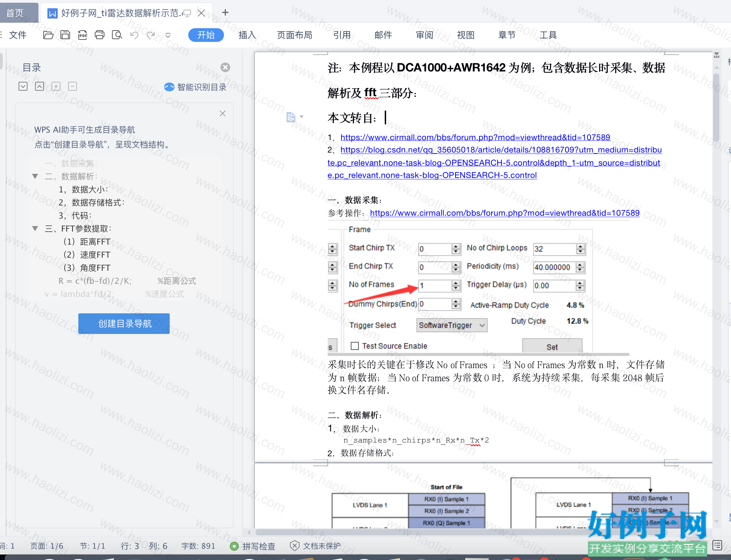Select the 审阅 ribbon tab
Image resolution: width=731 pixels, height=560 pixels.
pos(424,35)
